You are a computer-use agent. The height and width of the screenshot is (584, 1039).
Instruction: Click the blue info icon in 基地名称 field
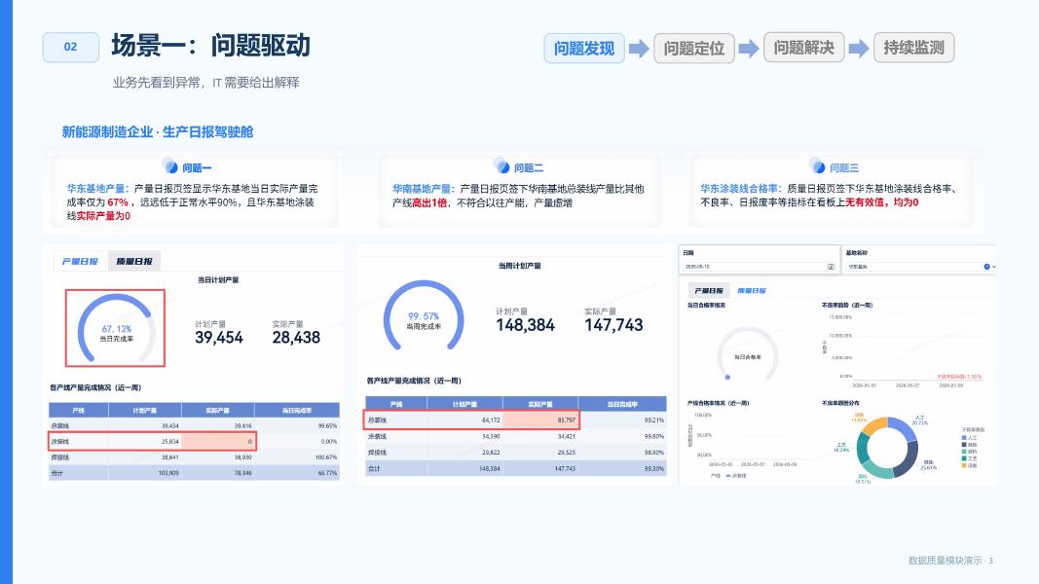pyautogui.click(x=986, y=266)
